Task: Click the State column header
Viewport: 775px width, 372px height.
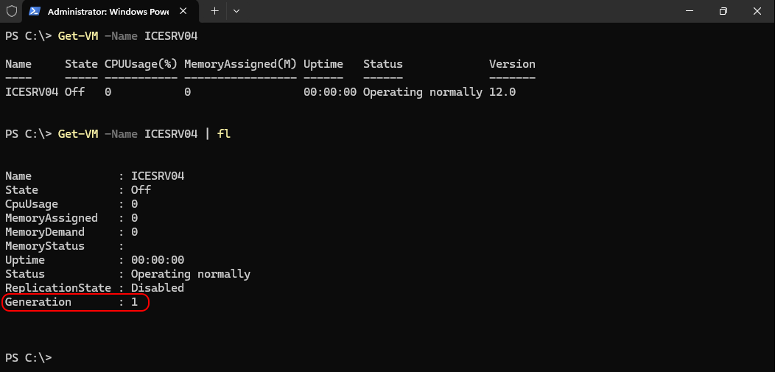Action: point(81,64)
